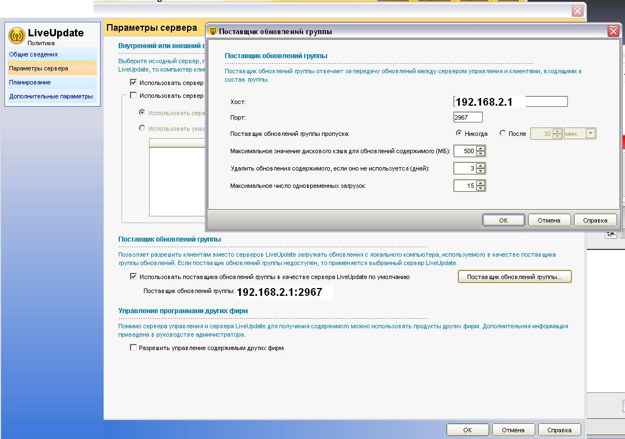Close the Поставщик обновлений группы dialog
625x439 pixels.
(x=613, y=31)
